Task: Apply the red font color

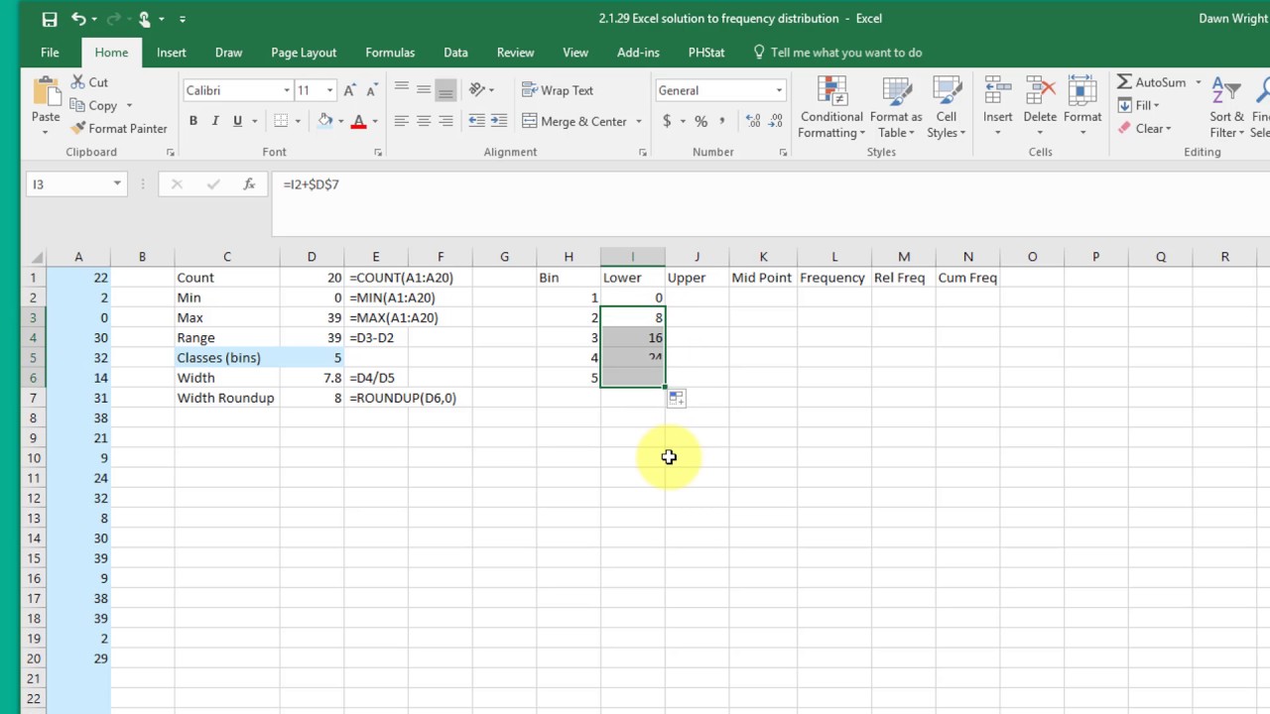Action: (x=358, y=121)
